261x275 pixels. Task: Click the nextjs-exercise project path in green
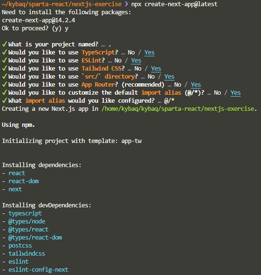click(x=178, y=109)
